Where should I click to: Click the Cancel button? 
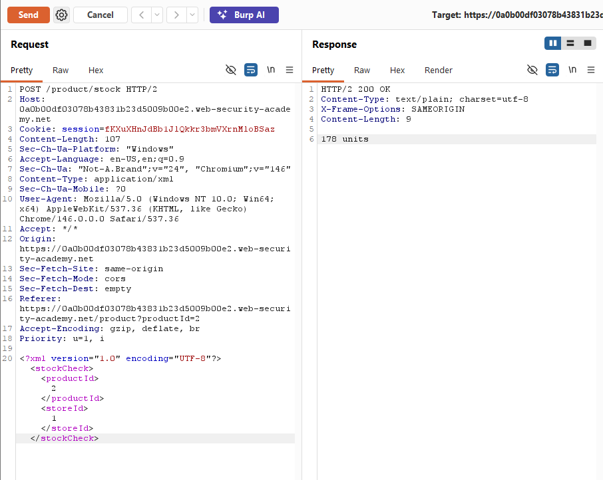100,15
